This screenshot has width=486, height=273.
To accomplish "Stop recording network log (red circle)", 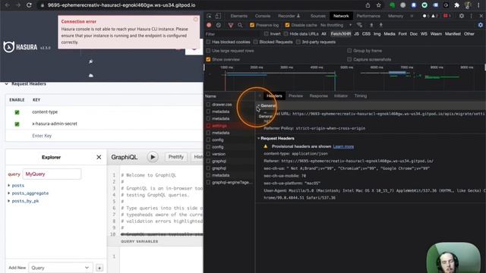I will (x=209, y=25).
